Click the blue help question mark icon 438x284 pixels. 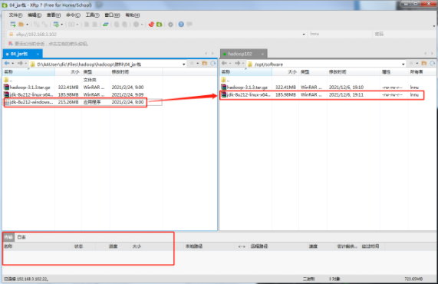181,25
